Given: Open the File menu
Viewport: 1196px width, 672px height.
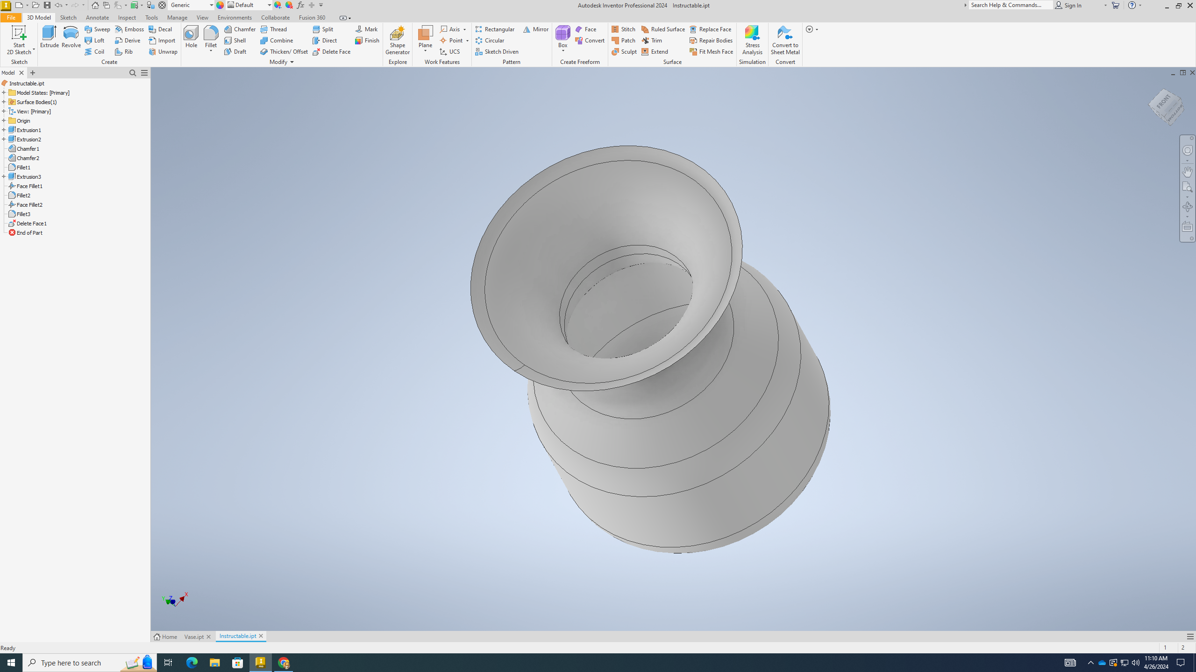Looking at the screenshot, I should coord(11,17).
